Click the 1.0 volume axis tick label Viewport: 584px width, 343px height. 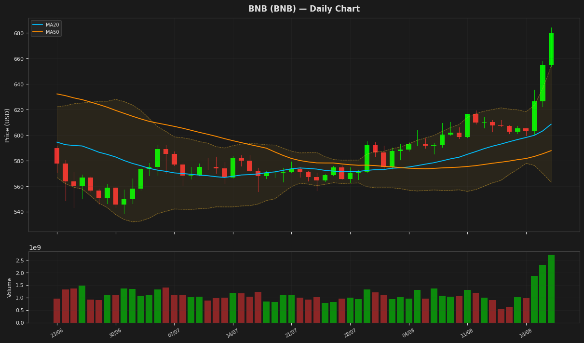click(20, 298)
